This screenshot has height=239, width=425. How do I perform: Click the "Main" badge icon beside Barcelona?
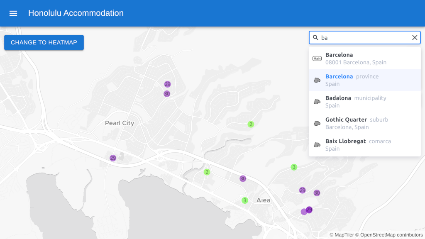point(317,59)
